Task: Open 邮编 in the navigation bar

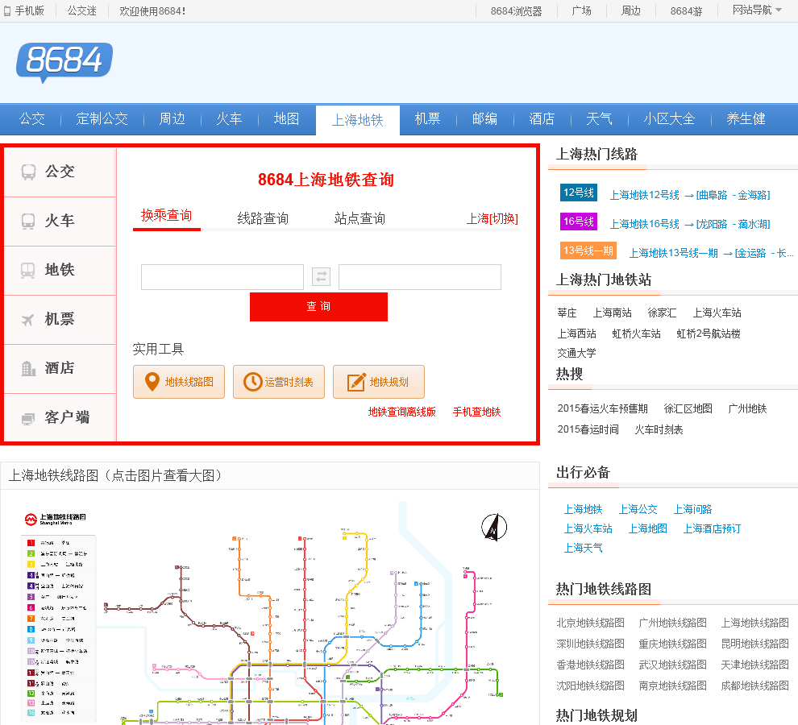Action: point(484,119)
